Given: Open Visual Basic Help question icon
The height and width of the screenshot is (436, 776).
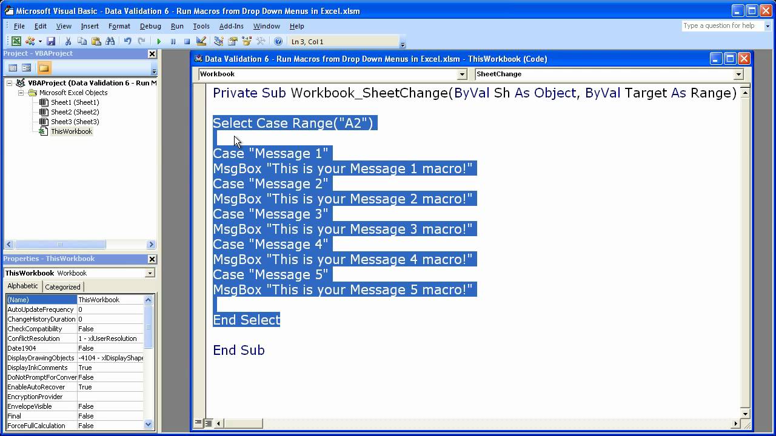Looking at the screenshot, I should (x=278, y=41).
